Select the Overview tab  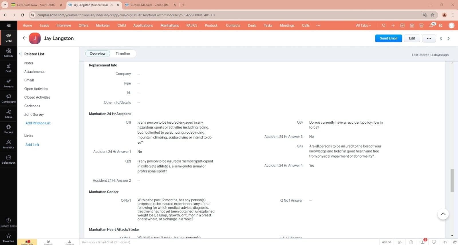[x=98, y=53]
